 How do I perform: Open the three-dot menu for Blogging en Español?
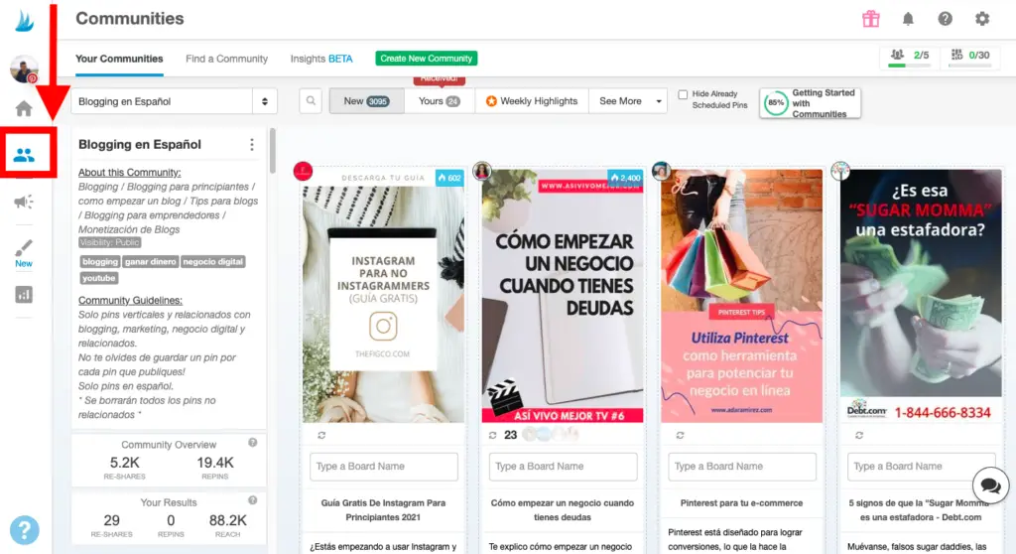(x=252, y=145)
